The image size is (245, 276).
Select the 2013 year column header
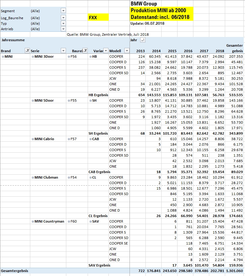pos(141,51)
